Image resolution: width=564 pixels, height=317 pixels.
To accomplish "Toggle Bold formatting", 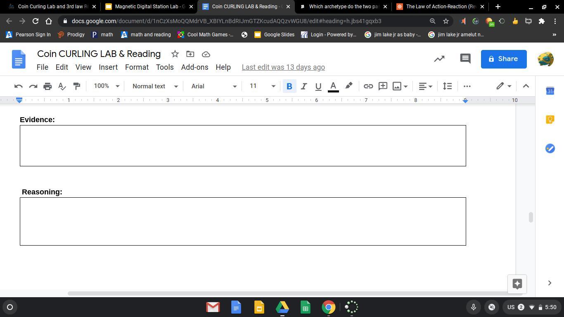I will pos(289,86).
